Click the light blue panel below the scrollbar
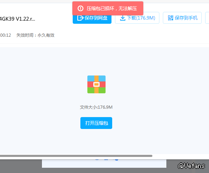The height and width of the screenshot is (173, 209). point(104,164)
